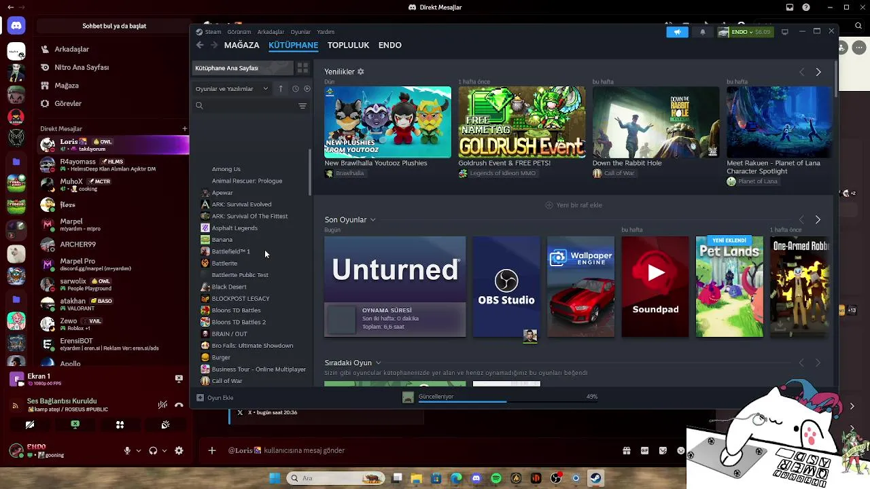Expand Sıradaki Oyun shelf dropdown
This screenshot has width=870, height=489.
pyautogui.click(x=378, y=363)
